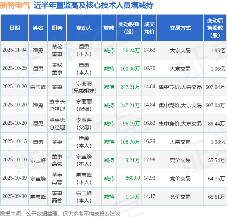This screenshot has width=227, height=217.
Task: Select the 17.98 average price cell
Action: (149, 160)
